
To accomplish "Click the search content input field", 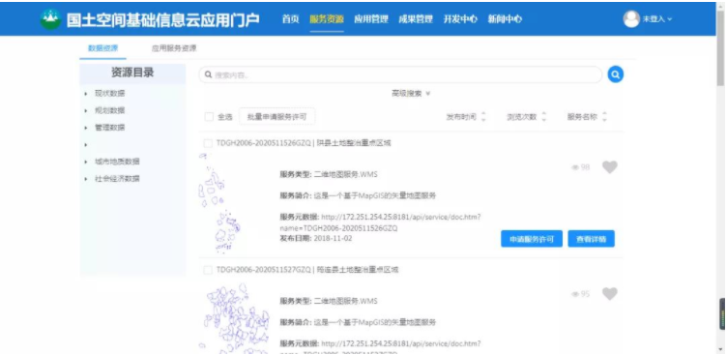I will pyautogui.click(x=400, y=74).
